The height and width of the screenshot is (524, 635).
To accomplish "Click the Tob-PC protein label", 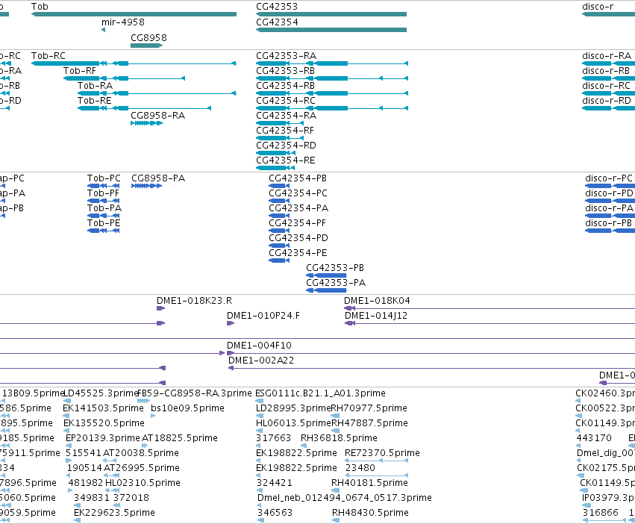I will click(104, 178).
